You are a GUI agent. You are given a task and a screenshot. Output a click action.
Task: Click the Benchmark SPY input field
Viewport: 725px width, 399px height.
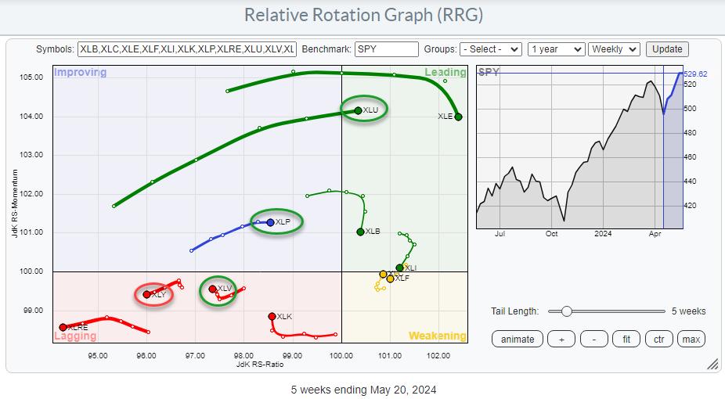(387, 49)
